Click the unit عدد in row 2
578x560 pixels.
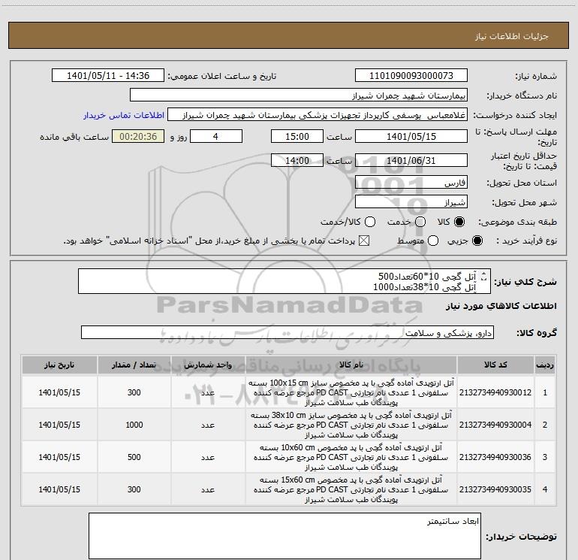(x=208, y=425)
